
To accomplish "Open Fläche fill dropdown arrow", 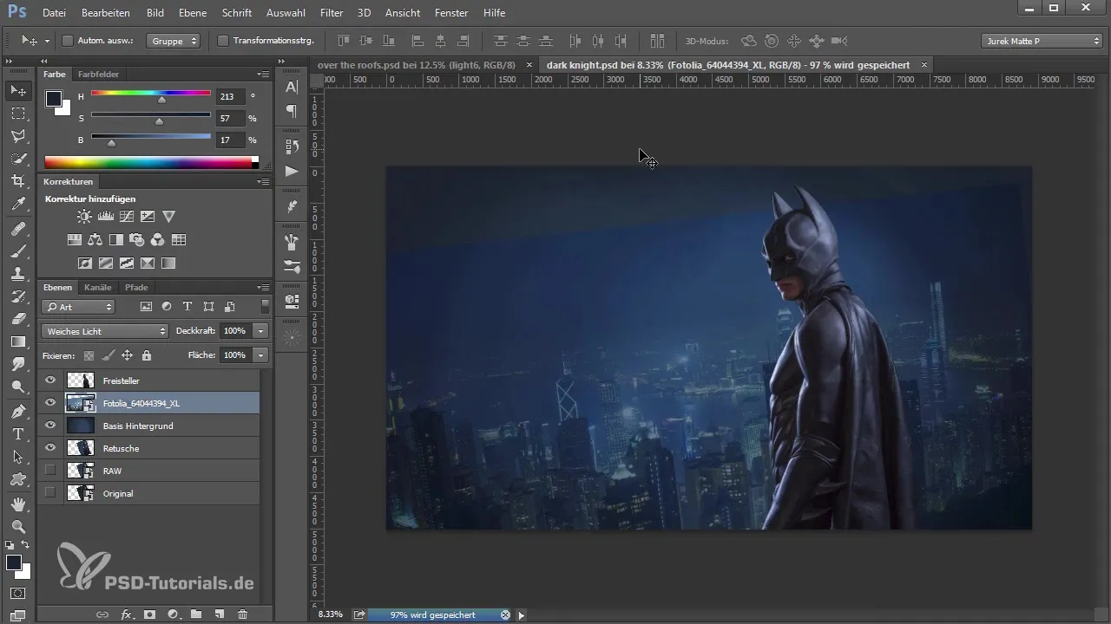I will (x=260, y=355).
